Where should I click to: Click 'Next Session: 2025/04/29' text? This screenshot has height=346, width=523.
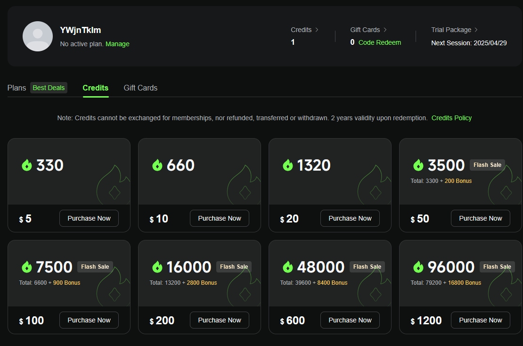[x=469, y=43]
